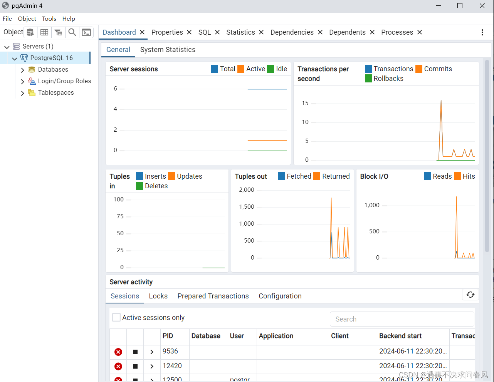Image resolution: width=494 pixels, height=382 pixels.
Task: Terminate session with PID 12420
Action: click(118, 367)
